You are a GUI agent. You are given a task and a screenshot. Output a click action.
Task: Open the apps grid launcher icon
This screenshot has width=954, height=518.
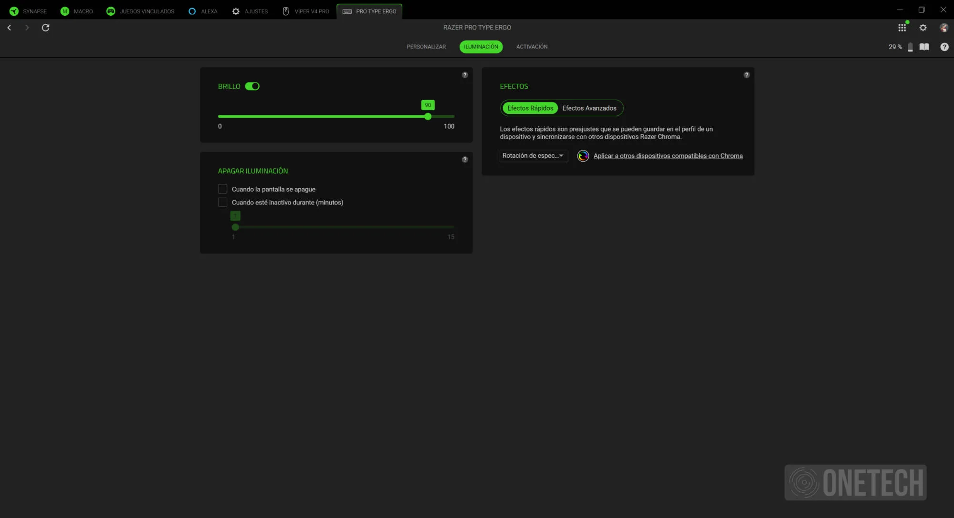(x=902, y=28)
